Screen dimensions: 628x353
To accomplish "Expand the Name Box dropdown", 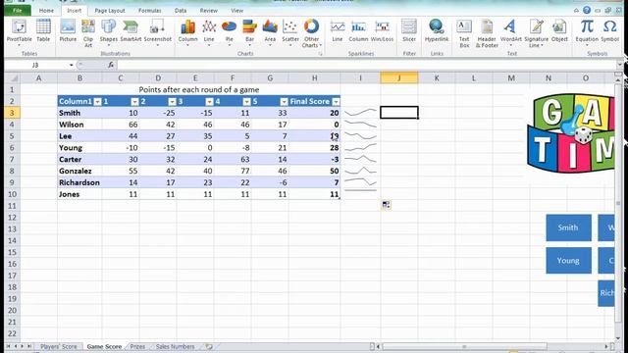I will pos(71,65).
